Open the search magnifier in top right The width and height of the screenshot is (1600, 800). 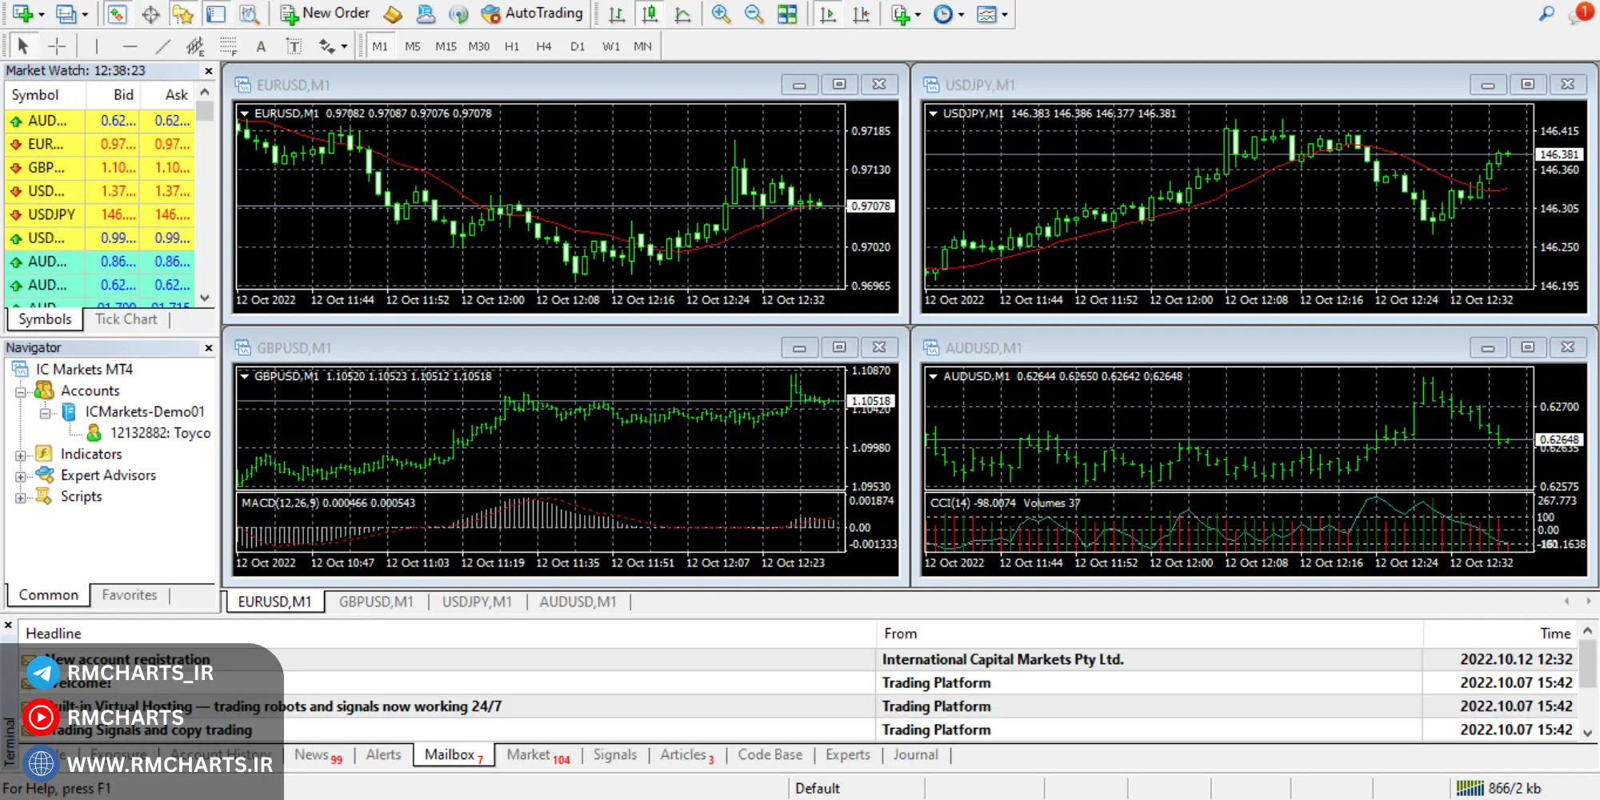[1546, 14]
